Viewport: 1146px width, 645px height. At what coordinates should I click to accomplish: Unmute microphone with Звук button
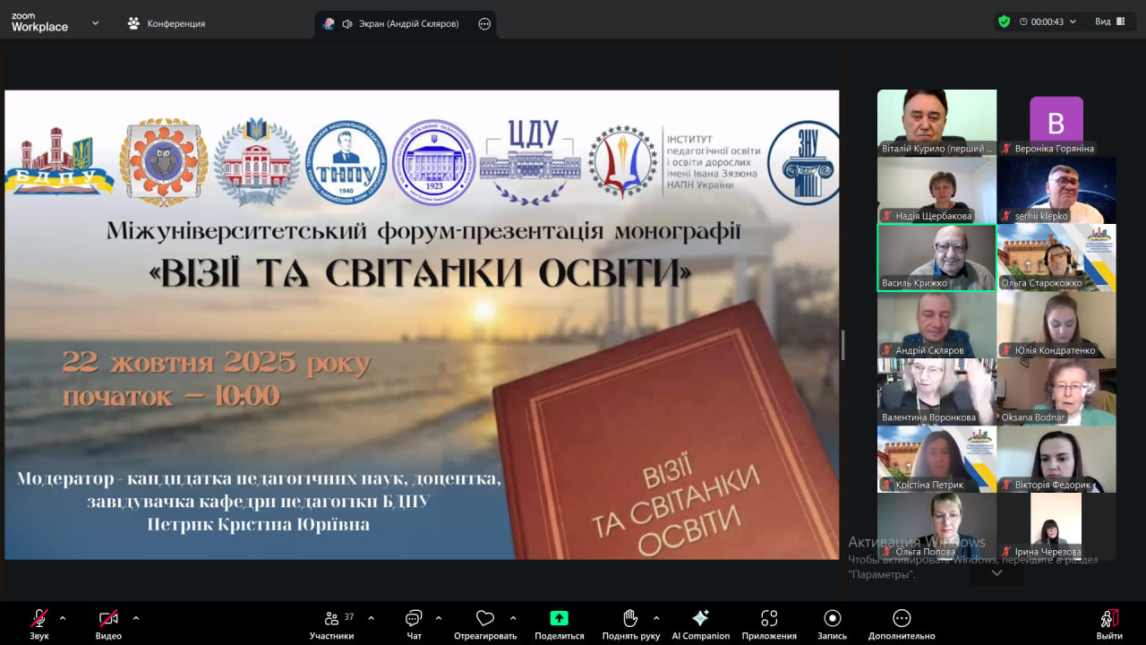pos(39,619)
